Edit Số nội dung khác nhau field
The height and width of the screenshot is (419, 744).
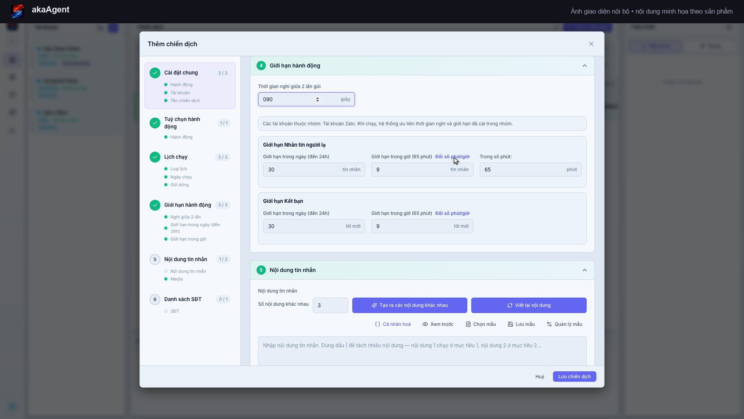tap(331, 305)
